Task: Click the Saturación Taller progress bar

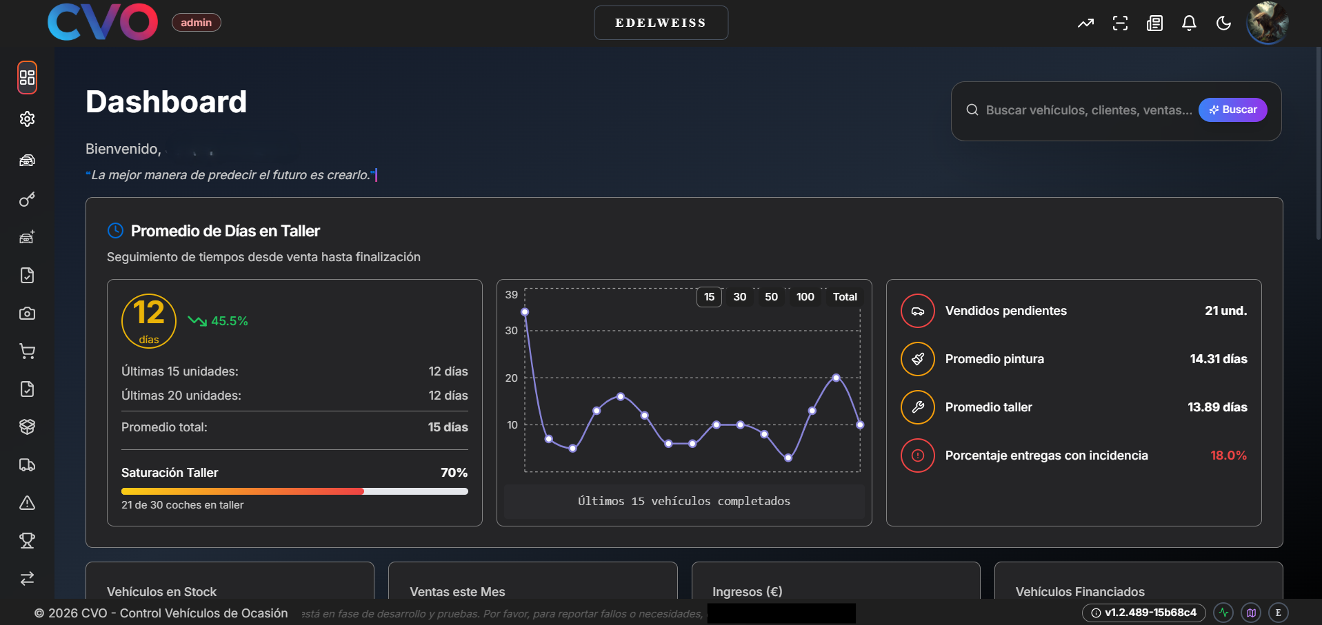Action: (294, 491)
